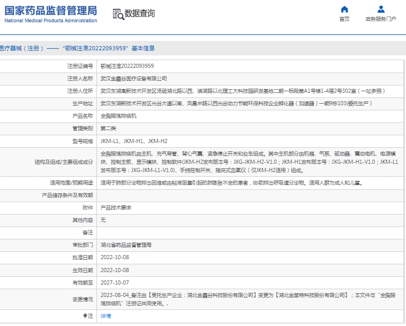Click the 型号规格 label

(x=82, y=141)
